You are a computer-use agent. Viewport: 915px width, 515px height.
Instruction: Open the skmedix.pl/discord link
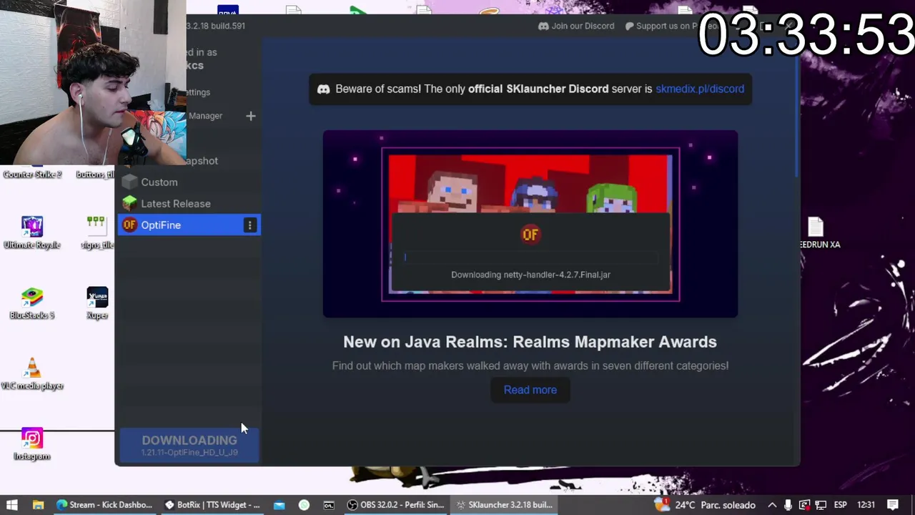(x=700, y=89)
